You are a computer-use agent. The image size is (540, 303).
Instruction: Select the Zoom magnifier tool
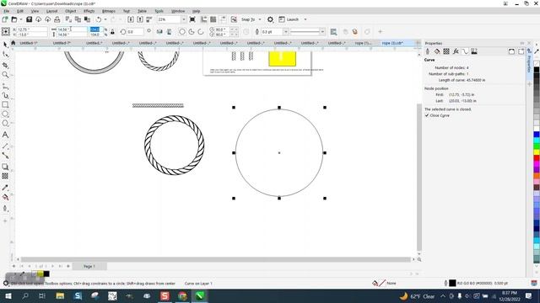(x=5, y=75)
